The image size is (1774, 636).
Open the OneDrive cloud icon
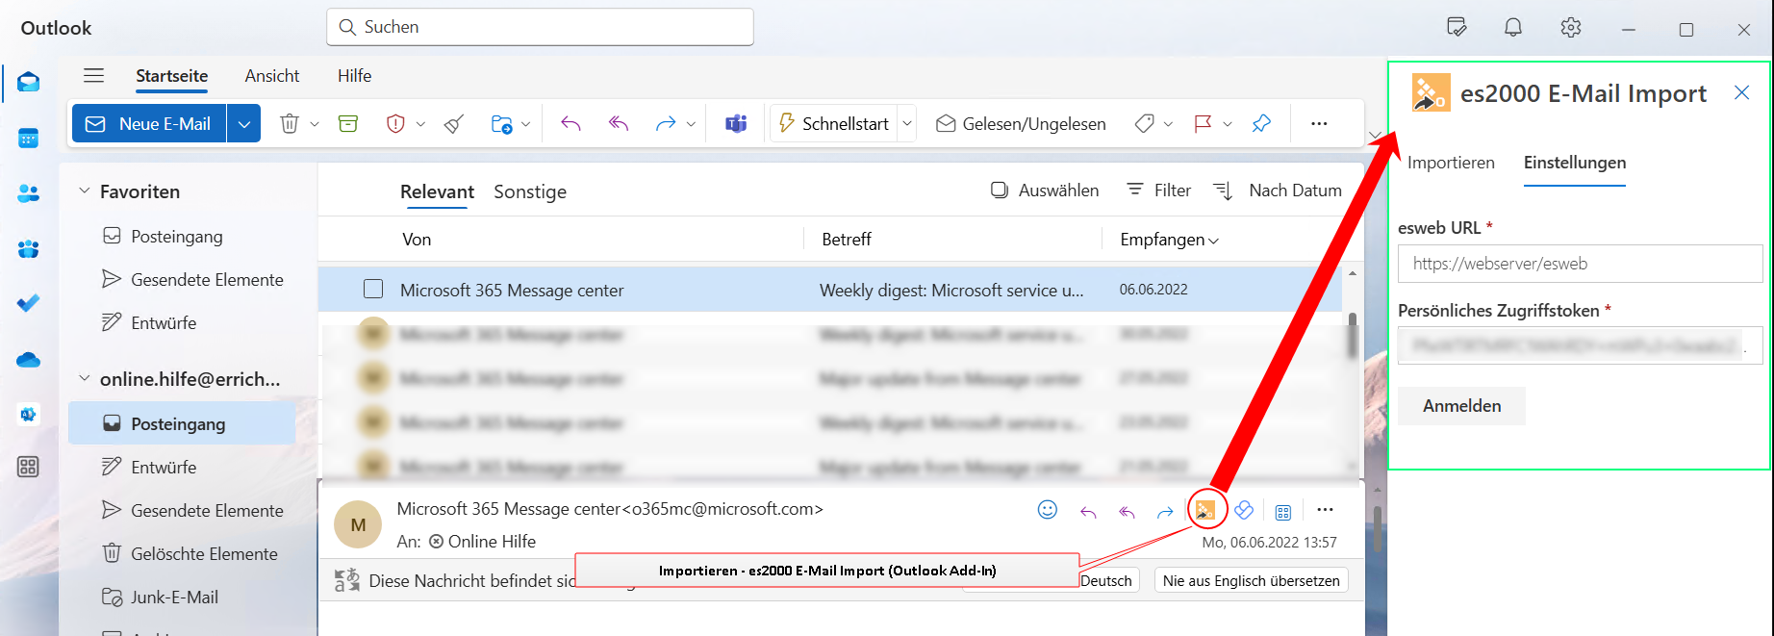point(29,359)
